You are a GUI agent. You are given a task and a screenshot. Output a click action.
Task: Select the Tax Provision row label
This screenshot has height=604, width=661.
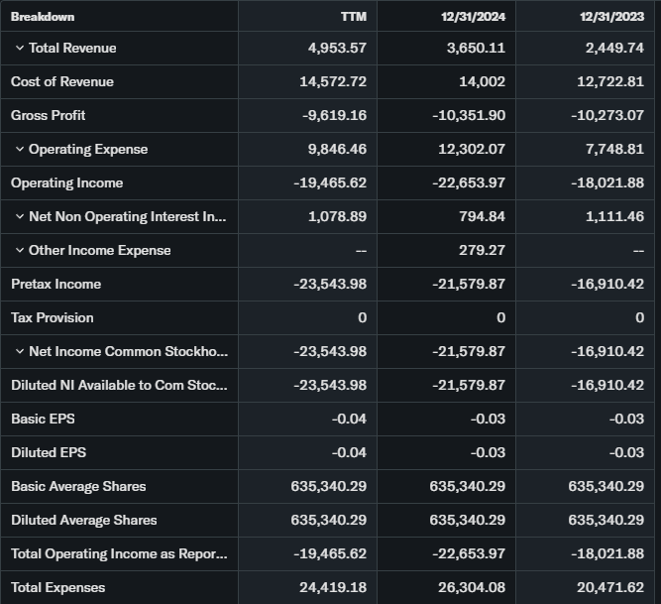[x=52, y=318]
